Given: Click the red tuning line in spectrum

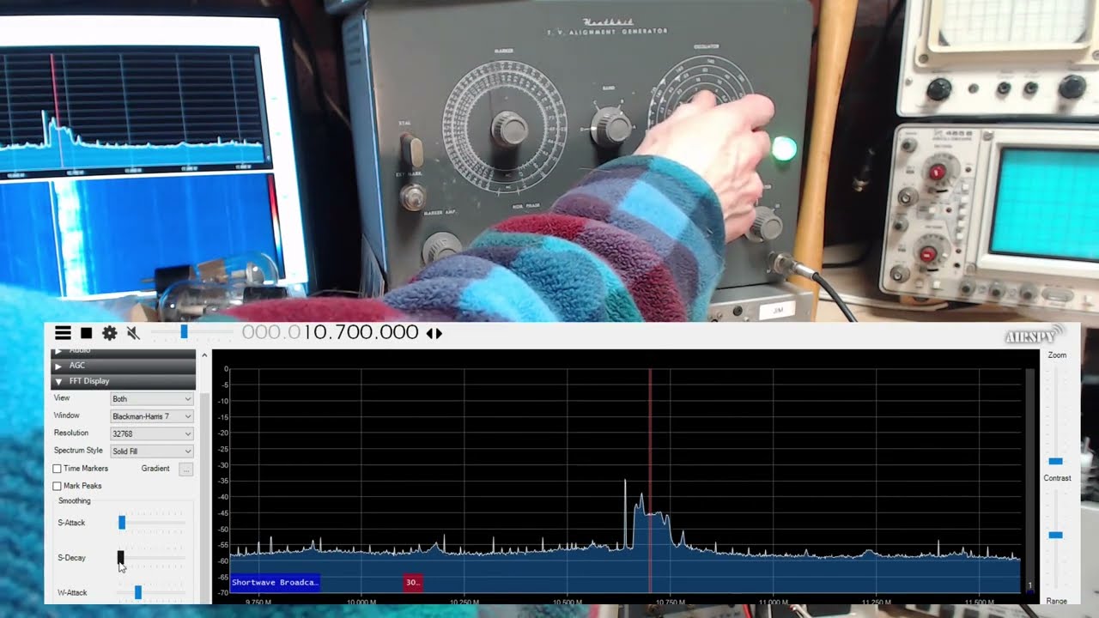Looking at the screenshot, I should [x=650, y=481].
